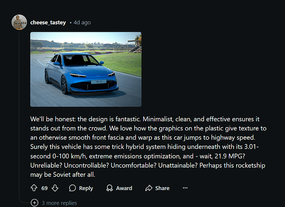Click the plus icon beside 3 more replies
The width and height of the screenshot is (285, 207).
34,203
